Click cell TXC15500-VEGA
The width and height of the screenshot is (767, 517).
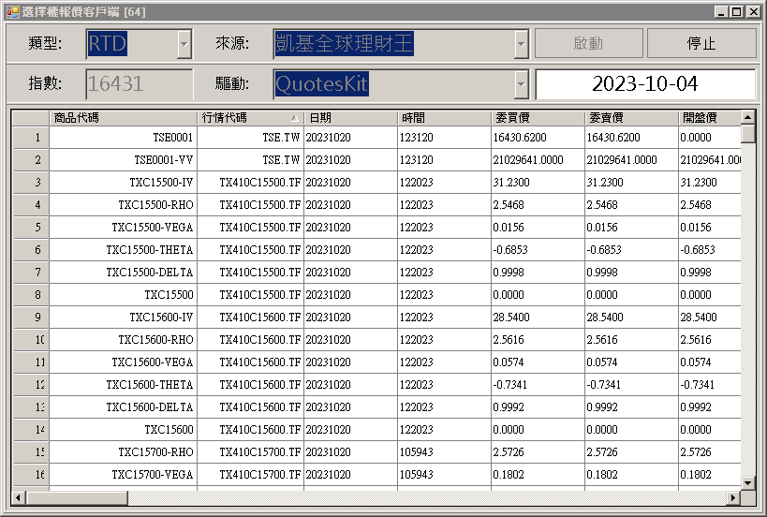tap(123, 228)
